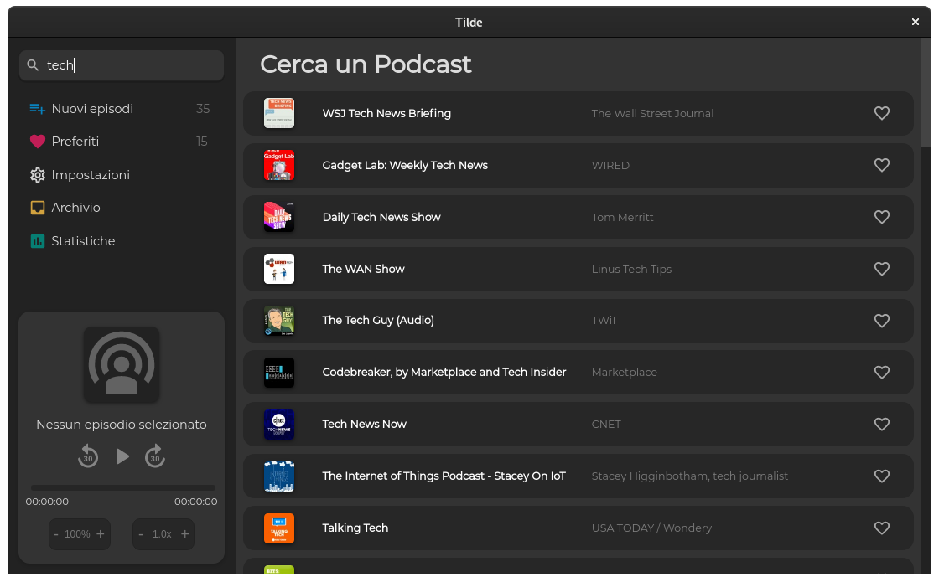This screenshot has width=939, height=582.
Task: Open 'WSJ Tech News Briefing' title
Action: tap(386, 113)
